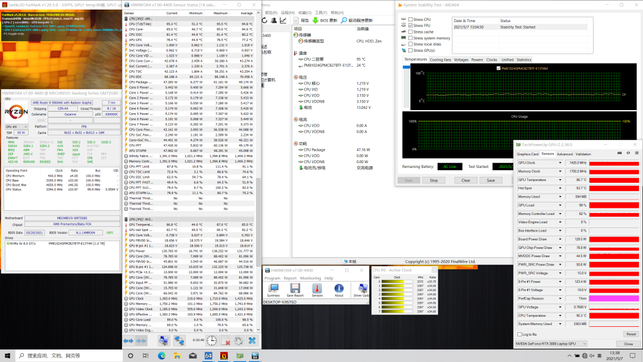643x362 pixels.
Task: Open sensor settings gear icon
Action: click(x=238, y=341)
